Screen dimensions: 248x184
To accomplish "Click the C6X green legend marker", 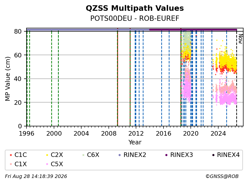I will click(x=83, y=155).
